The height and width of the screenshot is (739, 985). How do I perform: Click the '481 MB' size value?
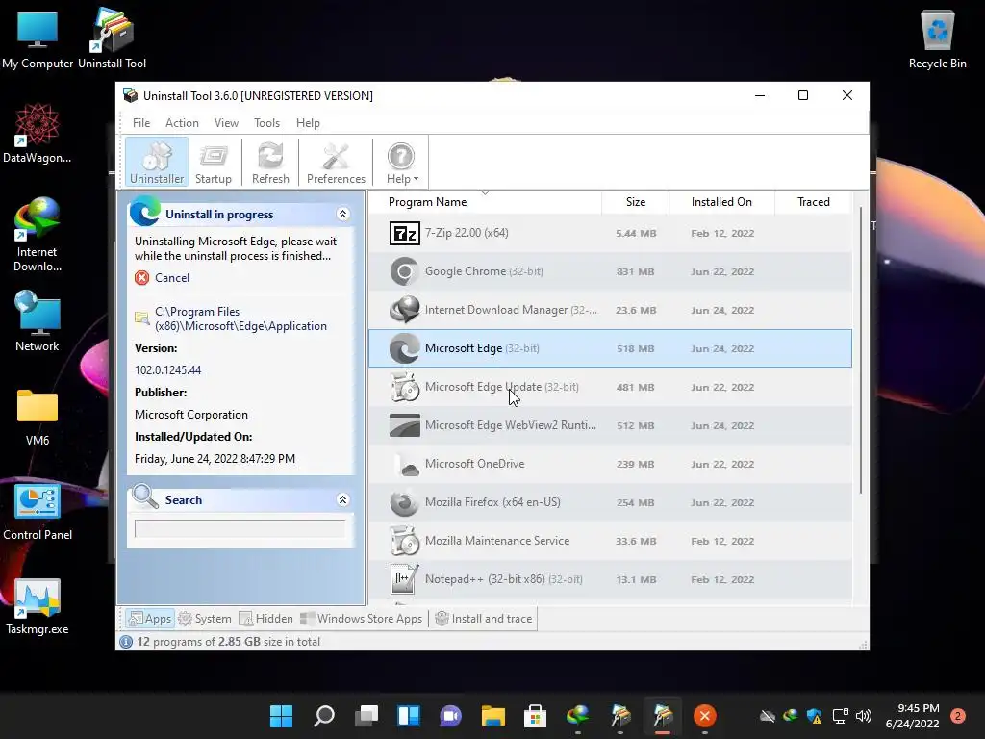635,387
